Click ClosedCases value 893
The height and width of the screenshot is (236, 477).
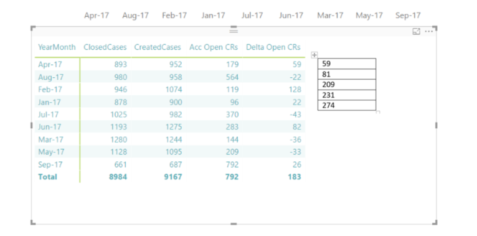tap(121, 65)
